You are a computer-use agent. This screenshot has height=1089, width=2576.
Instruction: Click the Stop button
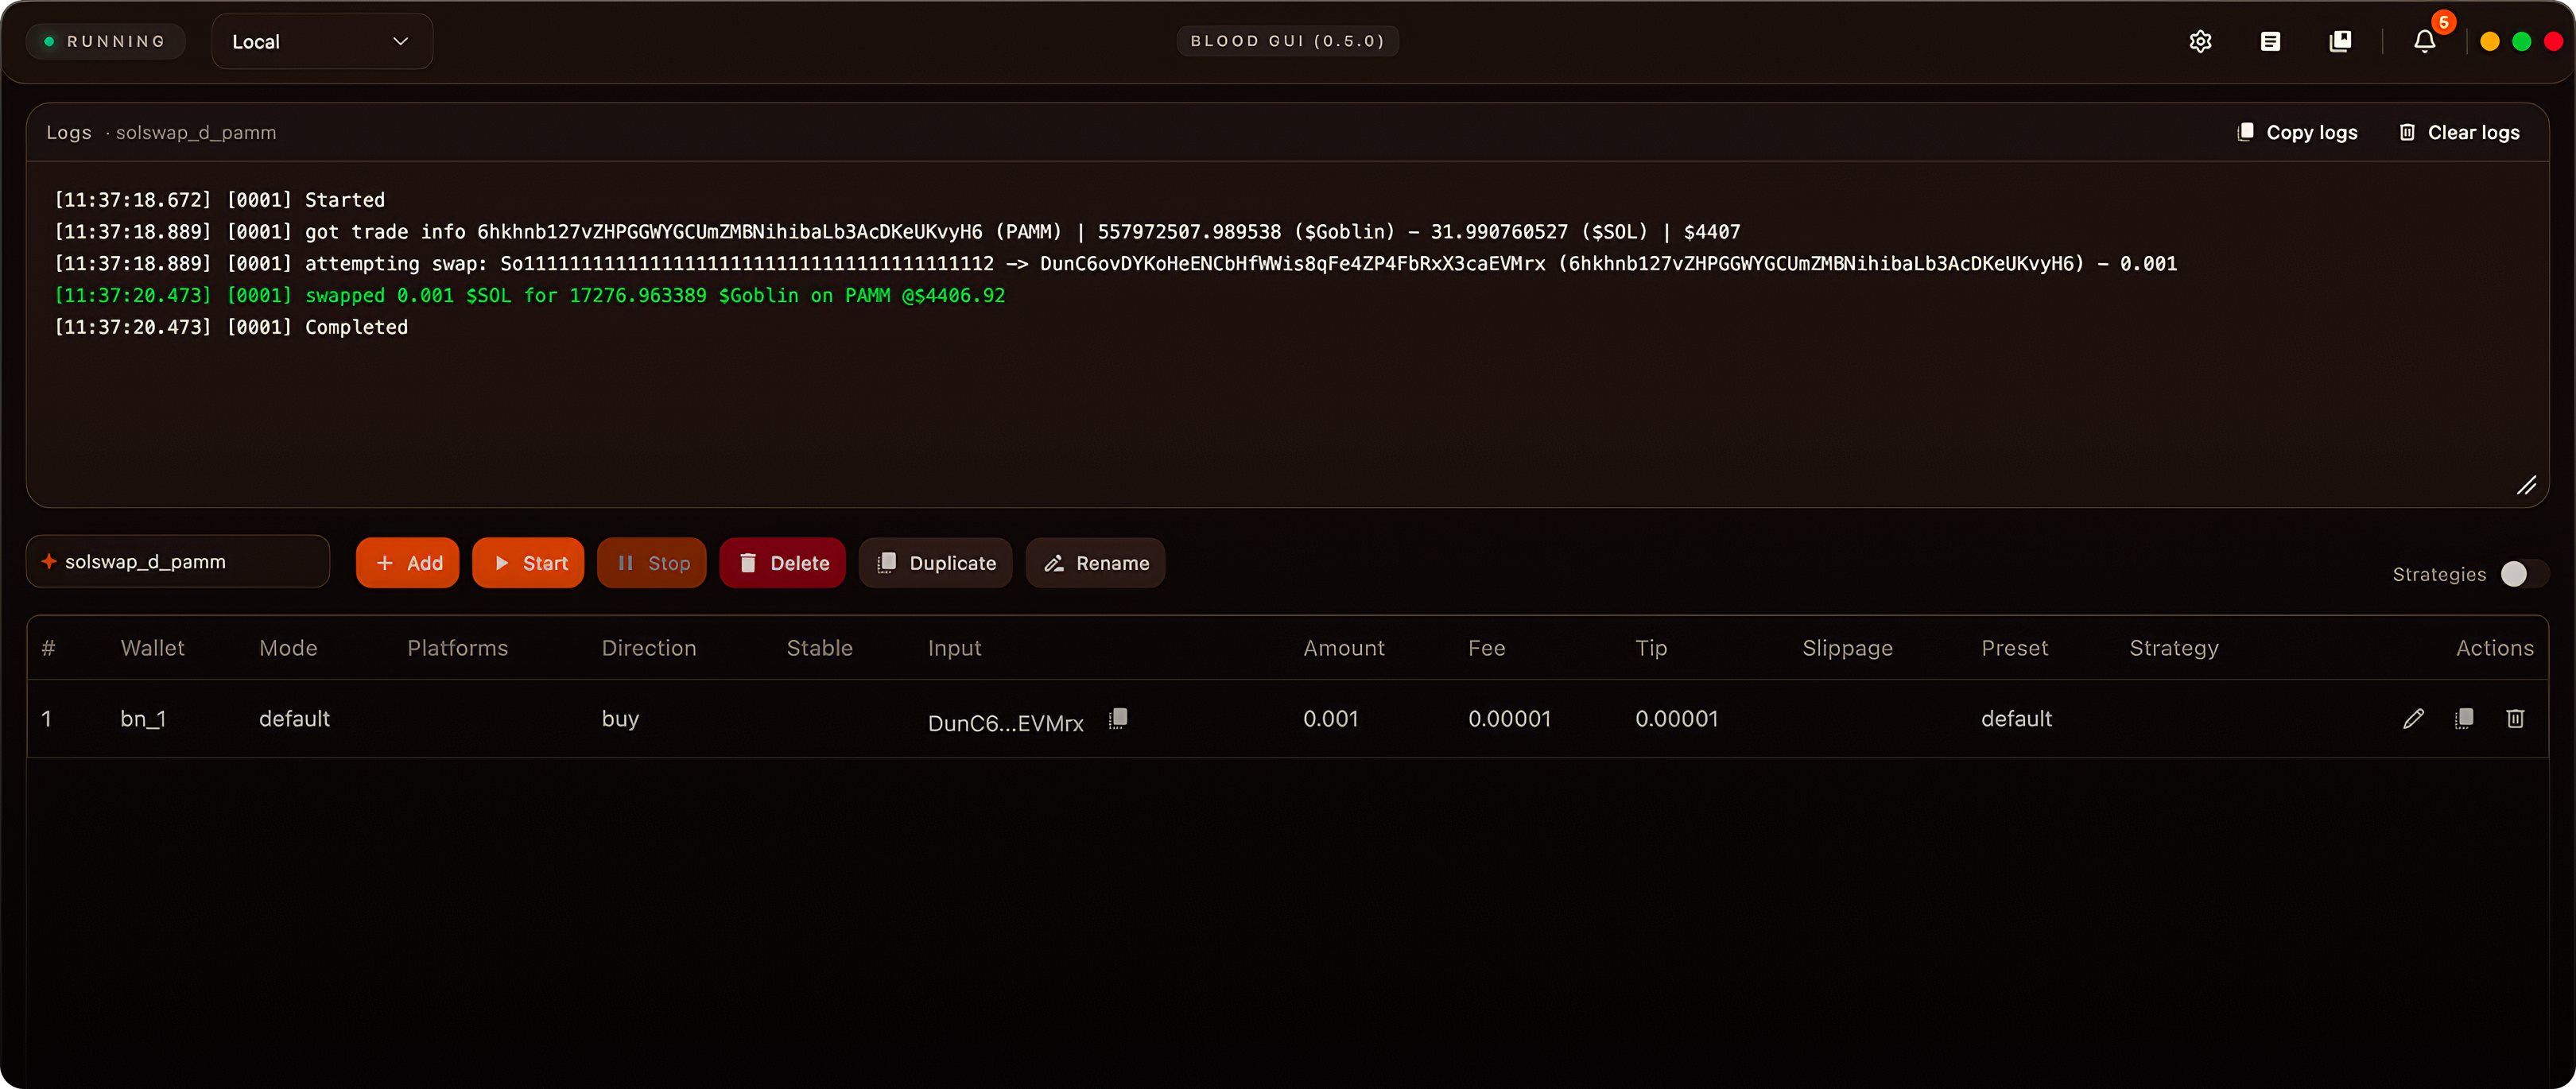coord(652,563)
